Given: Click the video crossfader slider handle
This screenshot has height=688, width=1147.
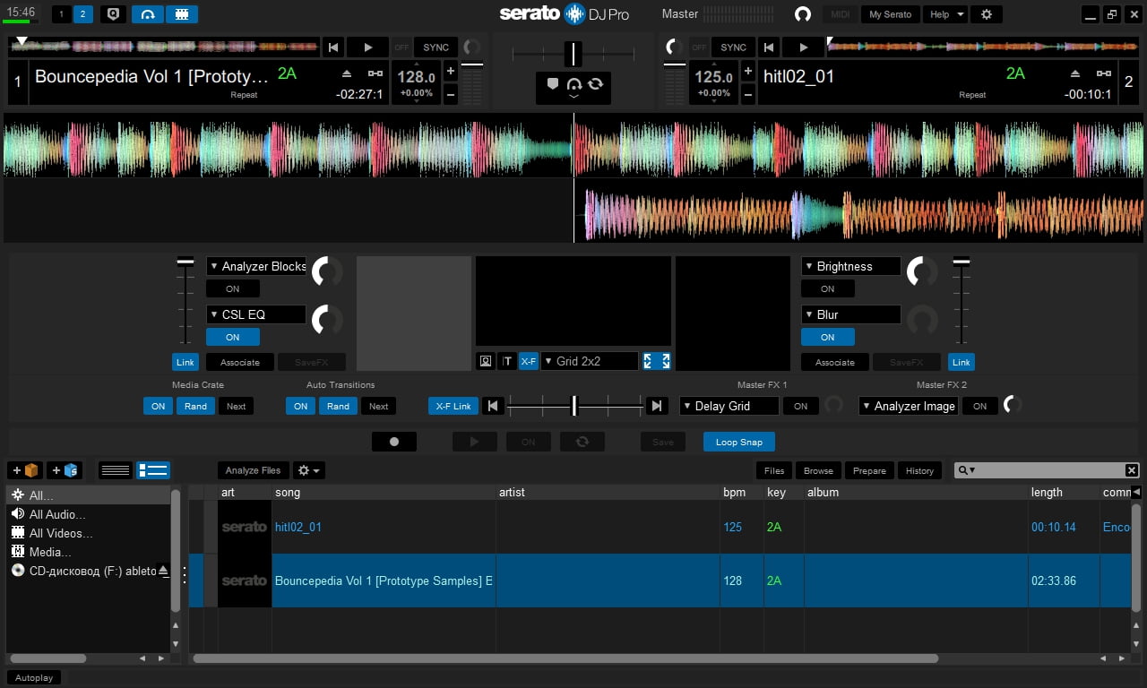Looking at the screenshot, I should 574,406.
